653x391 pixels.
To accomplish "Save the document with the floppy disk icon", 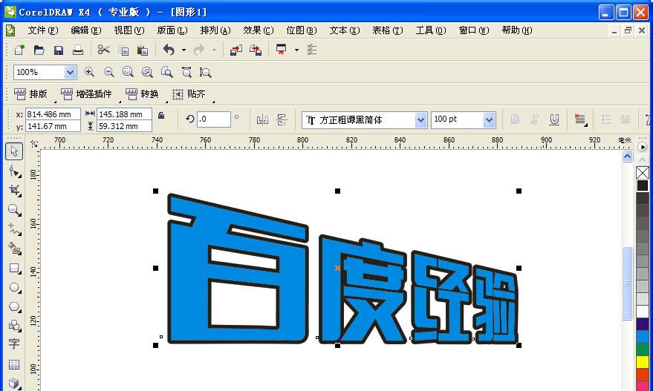I will click(x=58, y=50).
